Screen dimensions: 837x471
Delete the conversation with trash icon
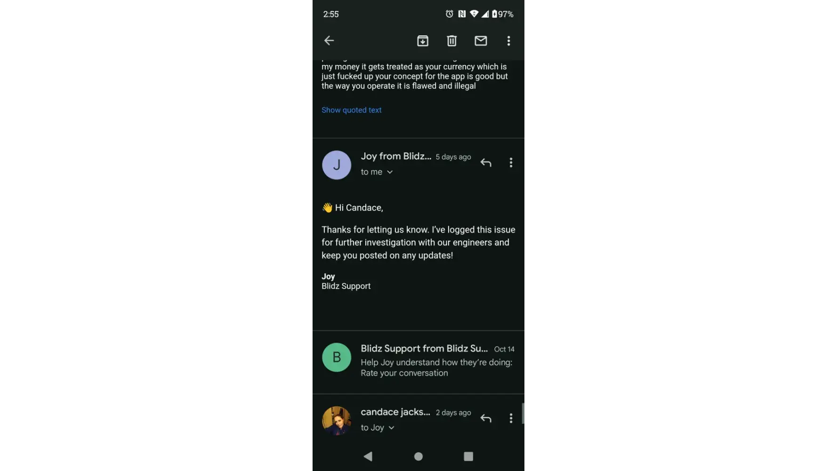[451, 41]
